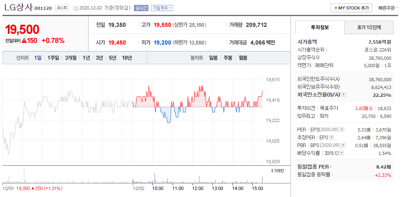
Task: Click 외국인보유주식수 value 8,624,413
Action: pos(381,87)
